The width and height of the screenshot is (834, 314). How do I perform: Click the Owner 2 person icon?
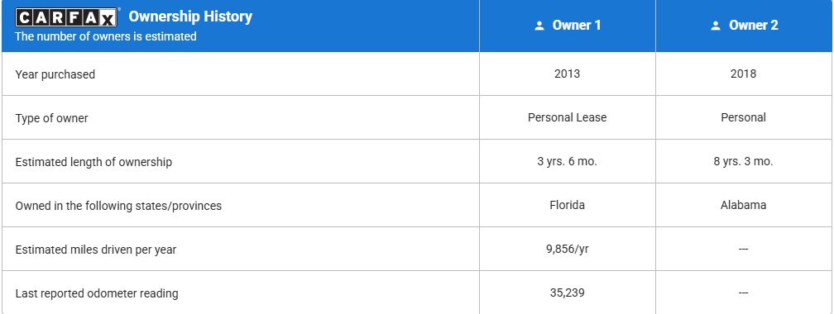pyautogui.click(x=716, y=26)
